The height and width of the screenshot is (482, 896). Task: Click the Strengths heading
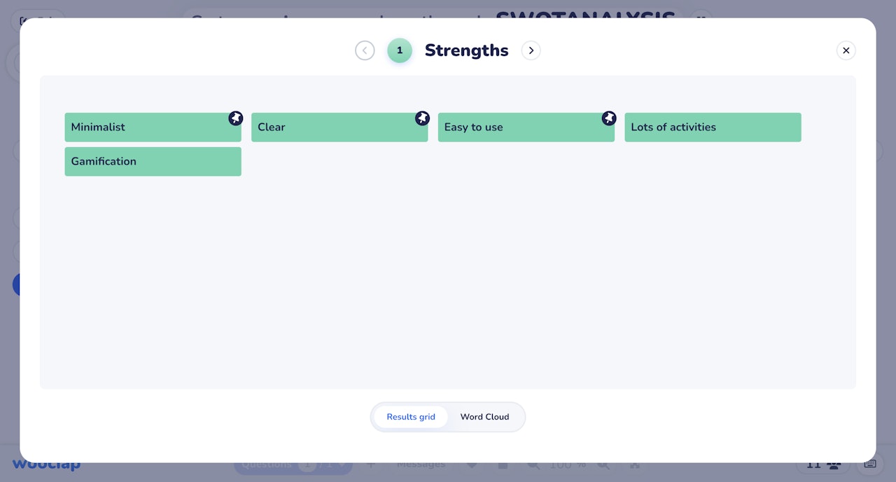(x=466, y=50)
